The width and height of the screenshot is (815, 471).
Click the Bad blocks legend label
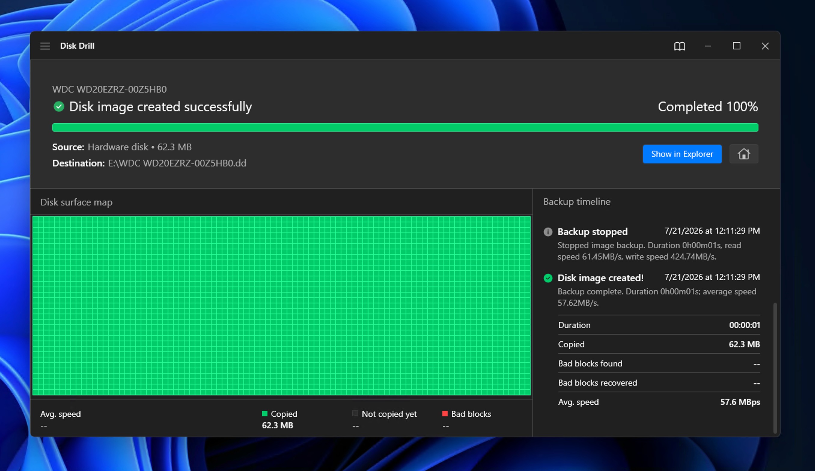coord(471,414)
